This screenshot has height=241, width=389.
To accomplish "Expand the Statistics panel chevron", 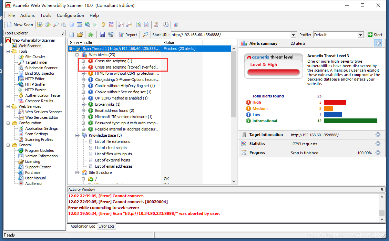I will (378, 144).
